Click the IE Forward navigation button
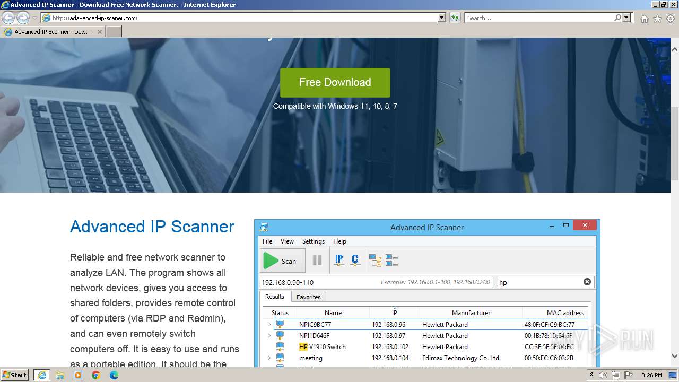Image resolution: width=679 pixels, height=382 pixels. coord(23,18)
